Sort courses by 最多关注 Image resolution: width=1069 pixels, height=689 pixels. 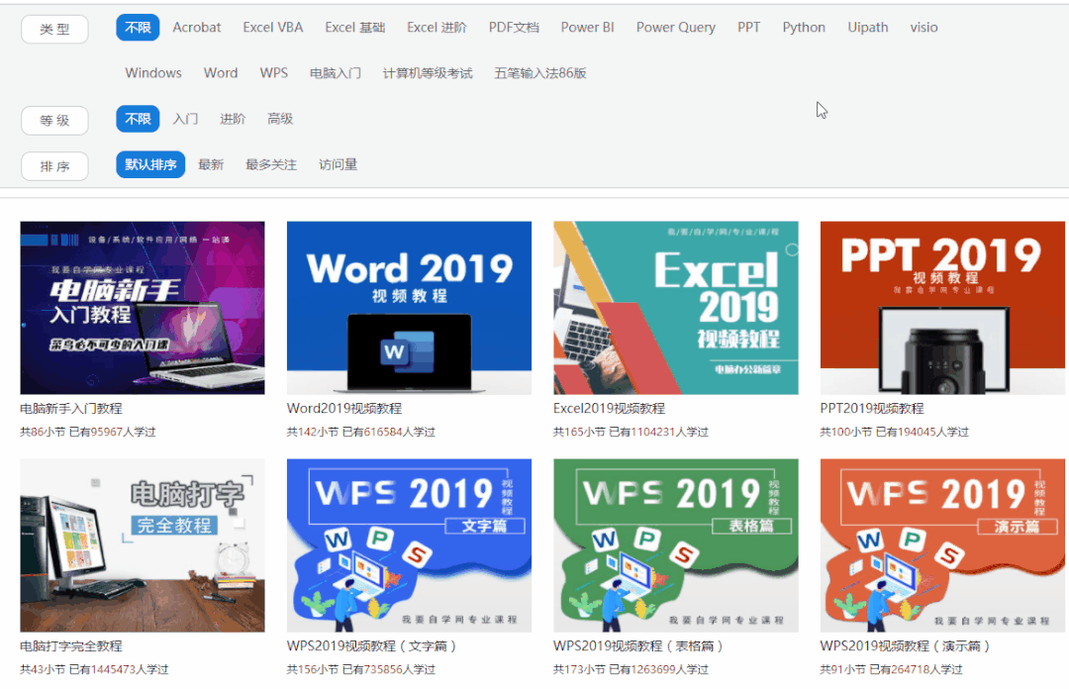pyautogui.click(x=270, y=164)
